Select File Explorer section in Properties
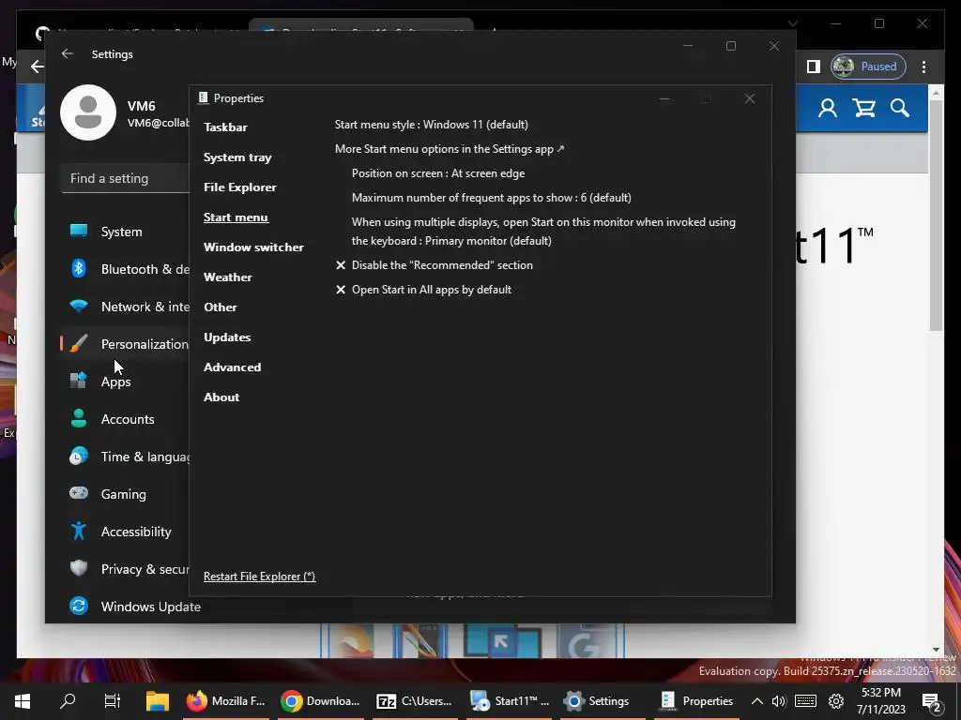This screenshot has width=961, height=720. (239, 187)
